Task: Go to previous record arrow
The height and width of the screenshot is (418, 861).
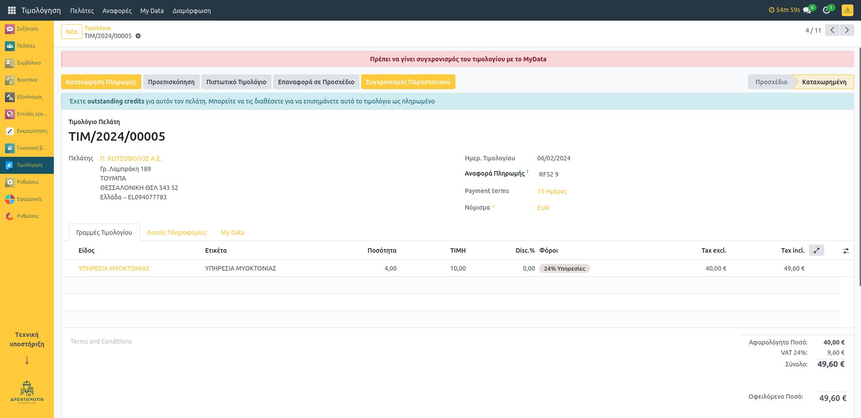Action: pyautogui.click(x=832, y=30)
